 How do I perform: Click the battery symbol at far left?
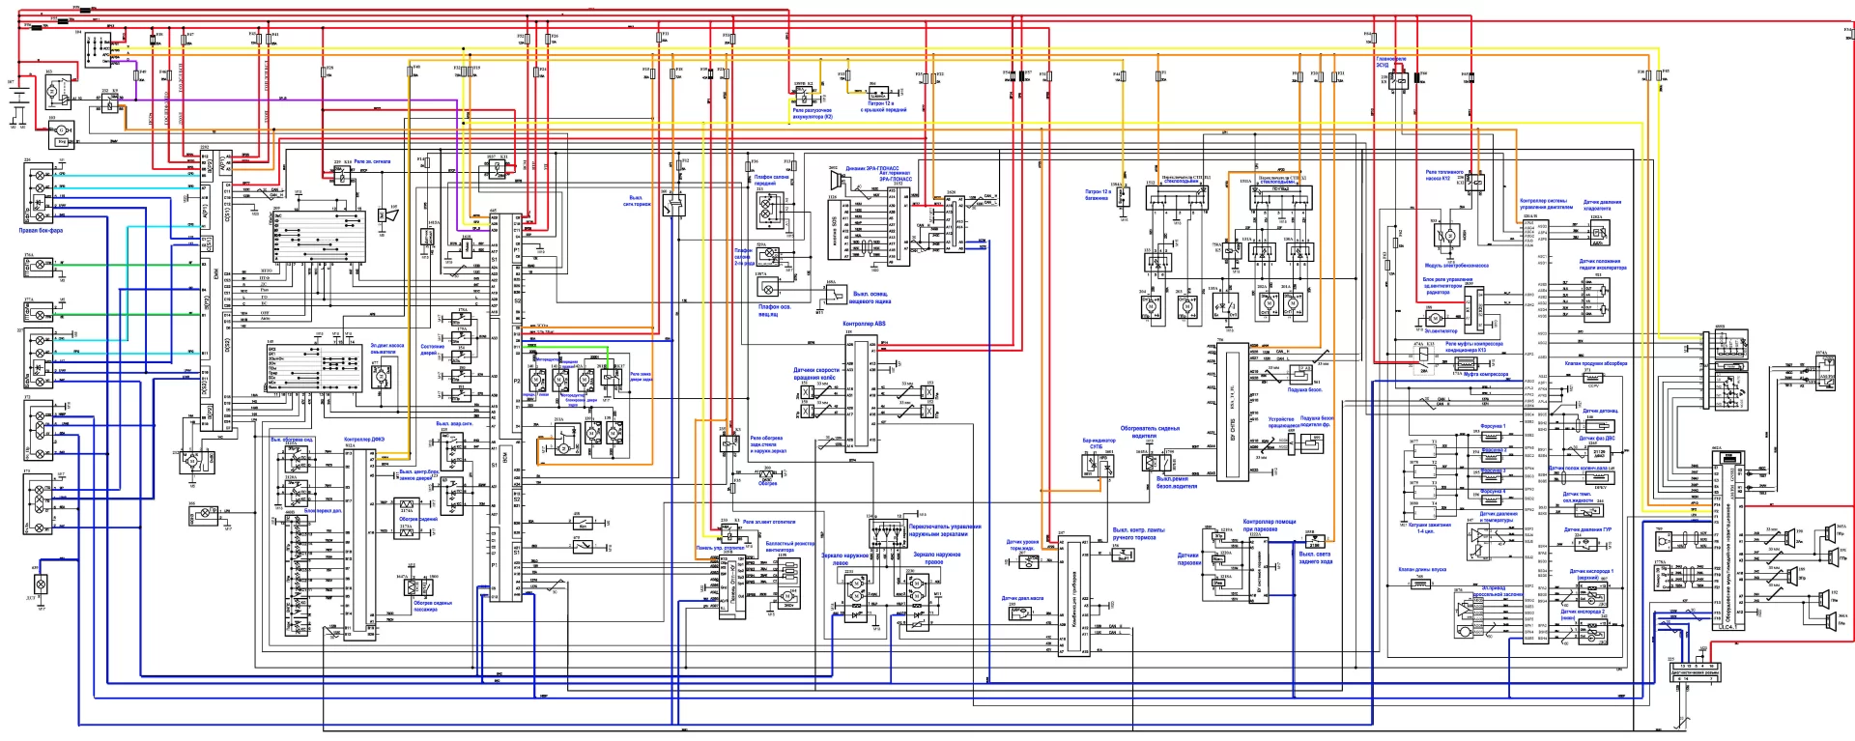click(18, 94)
